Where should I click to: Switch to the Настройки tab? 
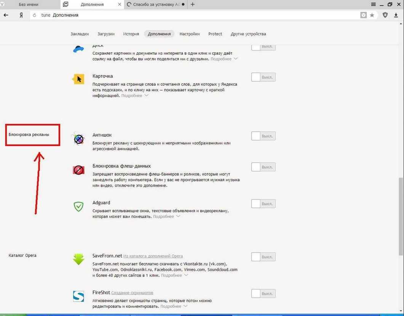[190, 34]
